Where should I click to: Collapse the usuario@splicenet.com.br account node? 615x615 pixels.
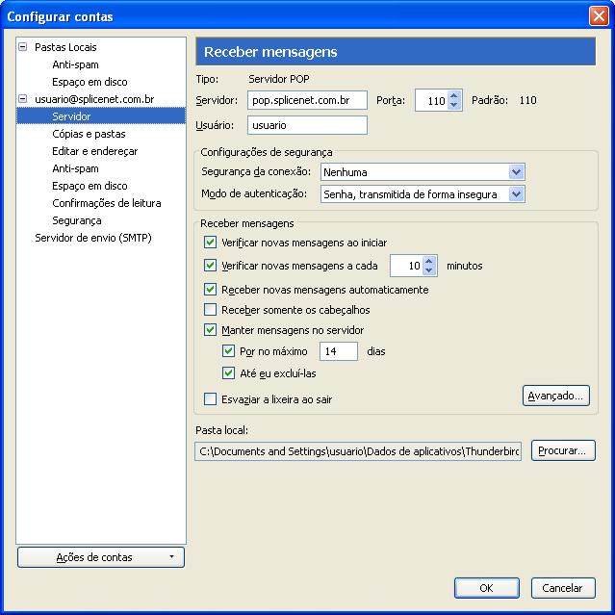(23, 99)
